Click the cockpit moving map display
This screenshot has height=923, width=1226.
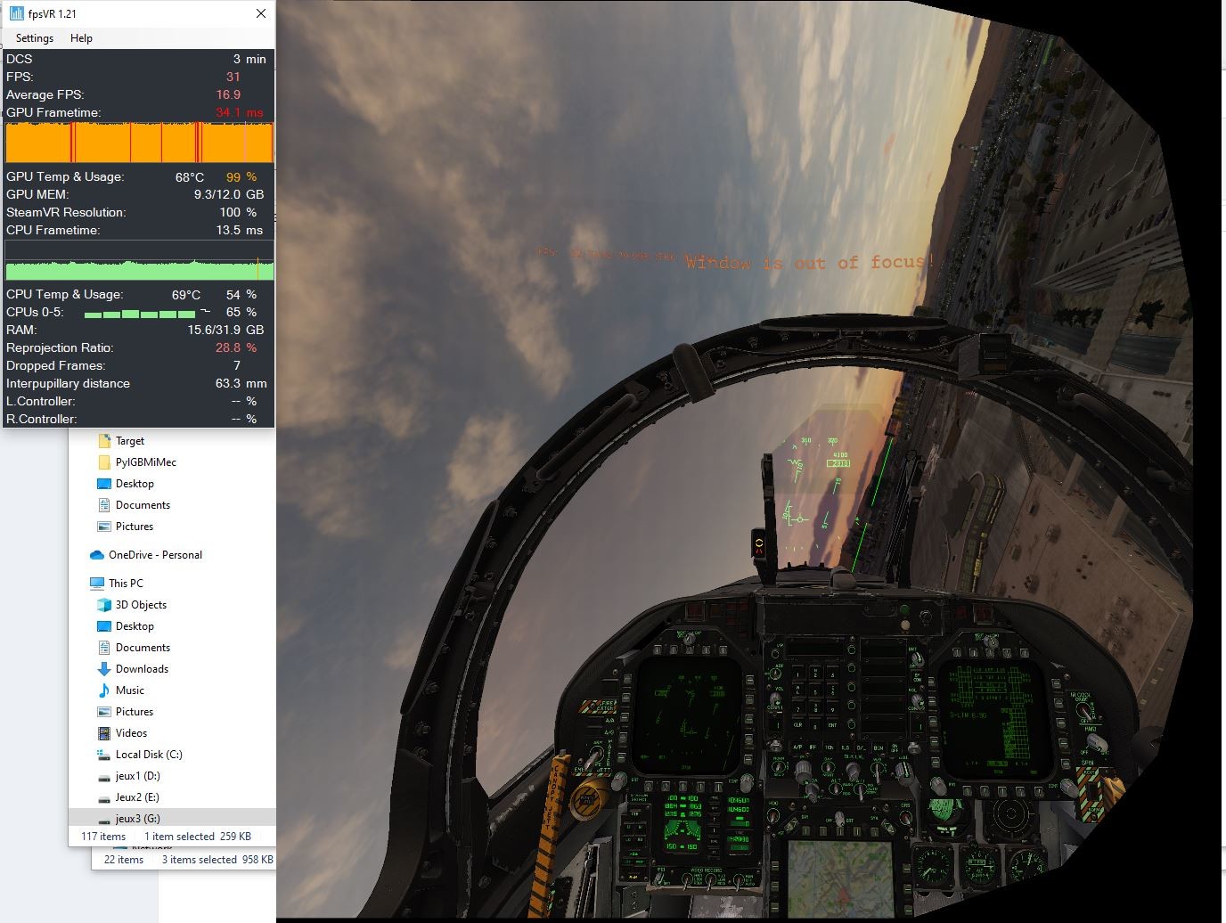point(842,878)
